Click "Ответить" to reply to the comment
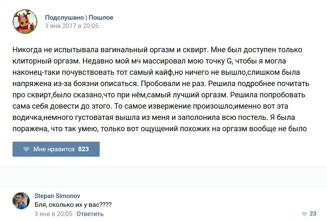 tap(90, 214)
